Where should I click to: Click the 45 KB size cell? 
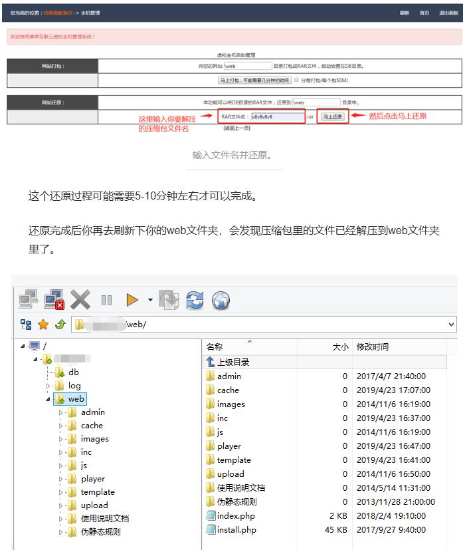pos(336,530)
